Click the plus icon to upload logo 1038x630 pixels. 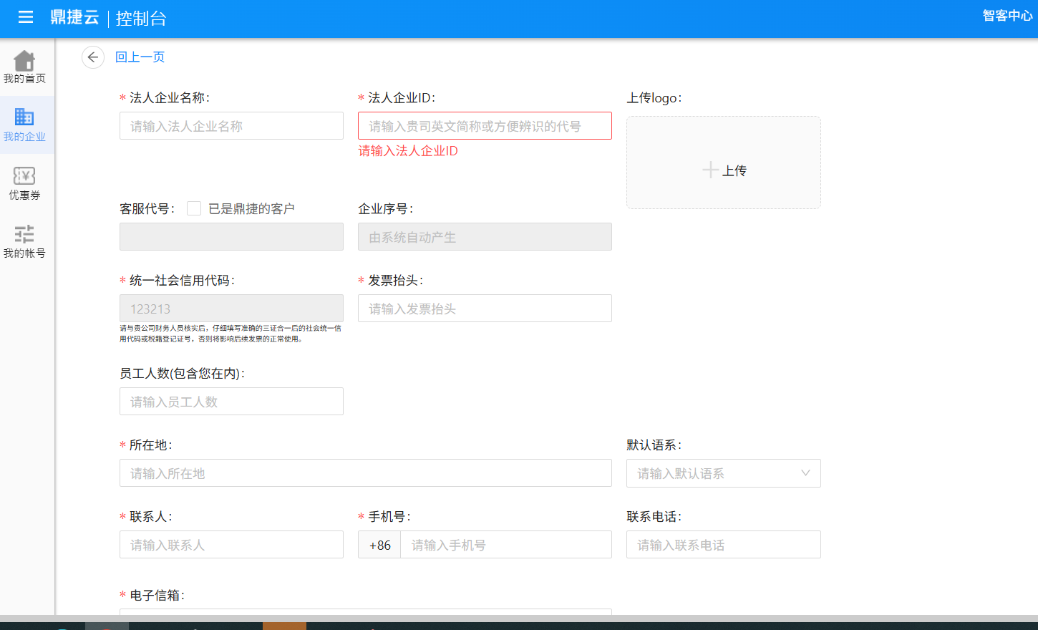[710, 170]
